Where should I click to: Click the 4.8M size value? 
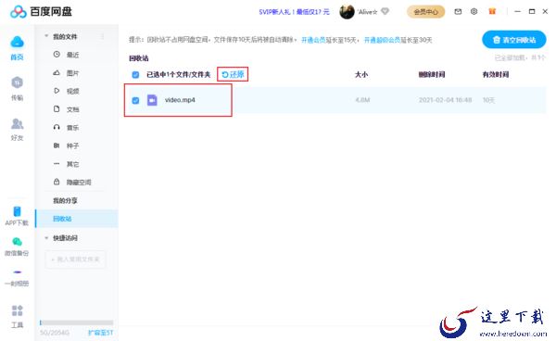pyautogui.click(x=362, y=100)
